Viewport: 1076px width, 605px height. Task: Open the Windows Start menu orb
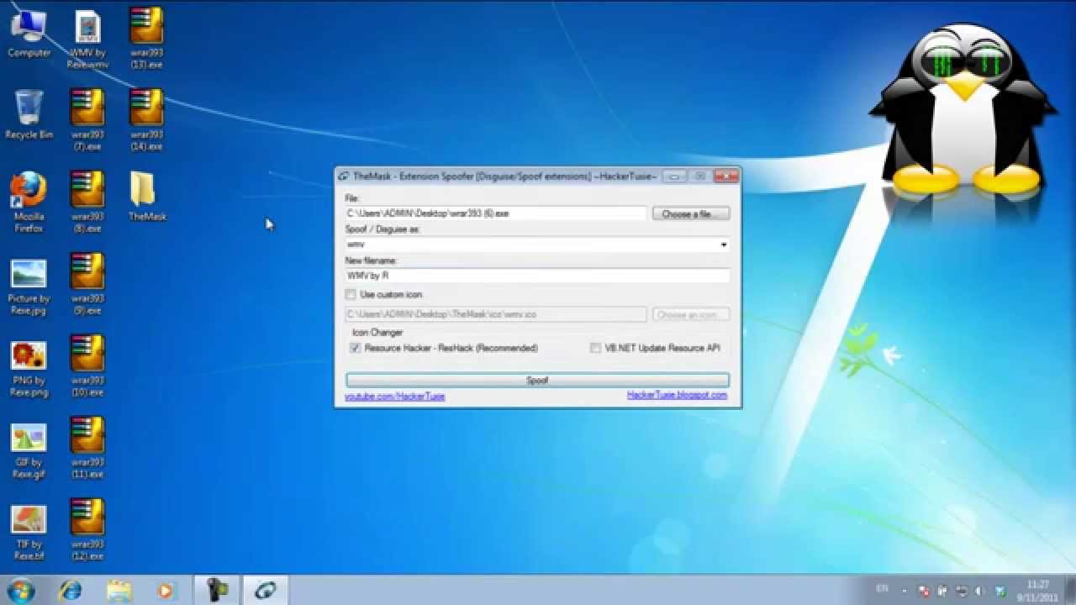19,590
